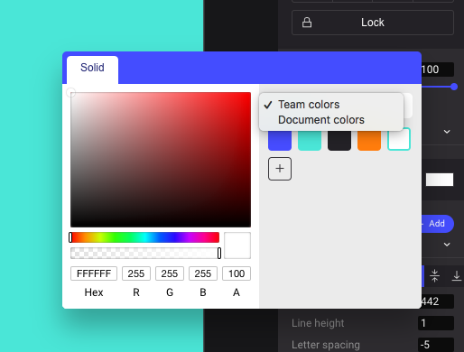Image resolution: width=464 pixels, height=352 pixels.
Task: Pick the blue team color swatch
Action: pos(280,139)
